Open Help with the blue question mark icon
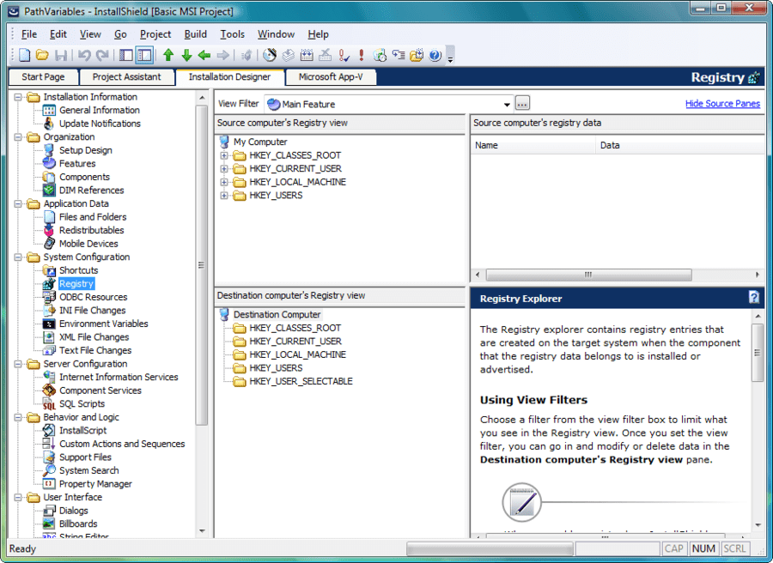This screenshot has width=773, height=563. (x=435, y=55)
